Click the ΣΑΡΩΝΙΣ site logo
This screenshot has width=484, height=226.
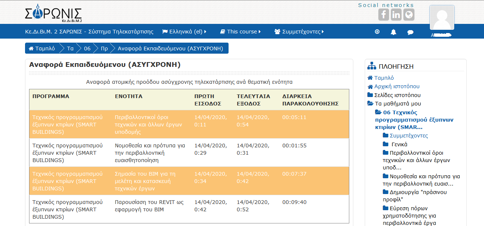point(53,14)
